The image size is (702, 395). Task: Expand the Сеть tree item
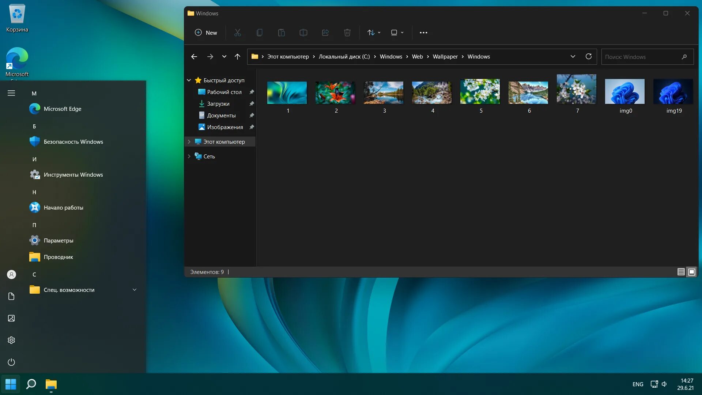click(189, 156)
